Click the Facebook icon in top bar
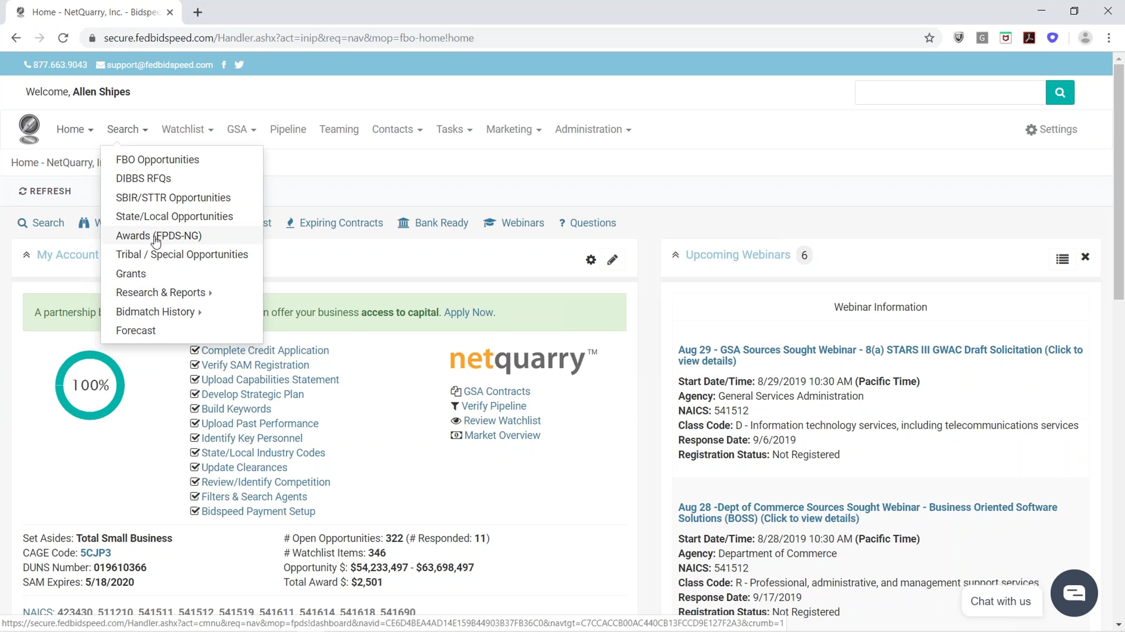Viewport: 1125px width, 632px height. point(224,65)
